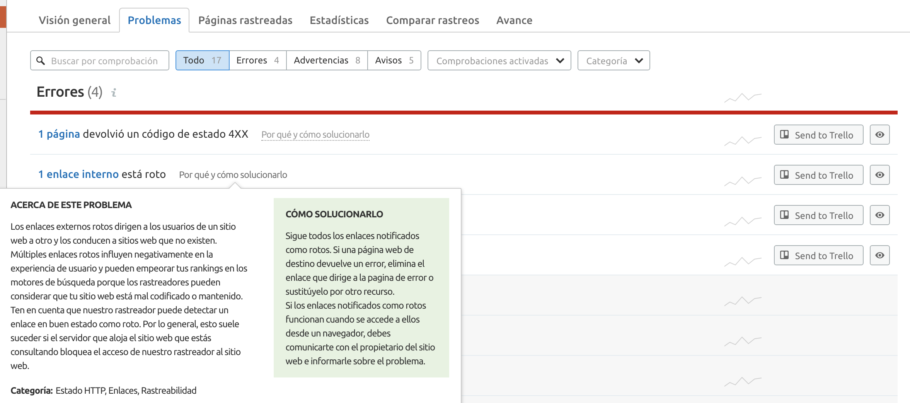This screenshot has width=910, height=403.
Task: Click 'CÓMO SOLUCIONARLO' heading
Action: (x=334, y=214)
